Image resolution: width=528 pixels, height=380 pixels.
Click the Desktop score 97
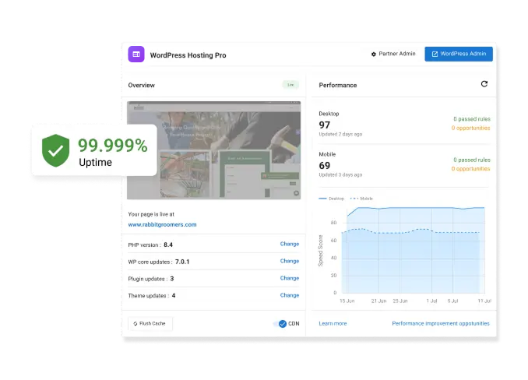pos(325,125)
